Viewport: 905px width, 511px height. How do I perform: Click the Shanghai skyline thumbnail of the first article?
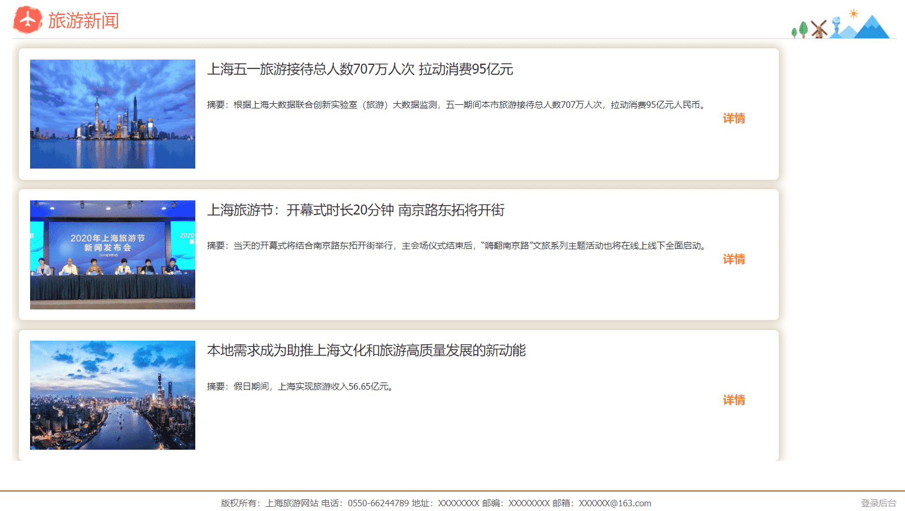tap(112, 114)
